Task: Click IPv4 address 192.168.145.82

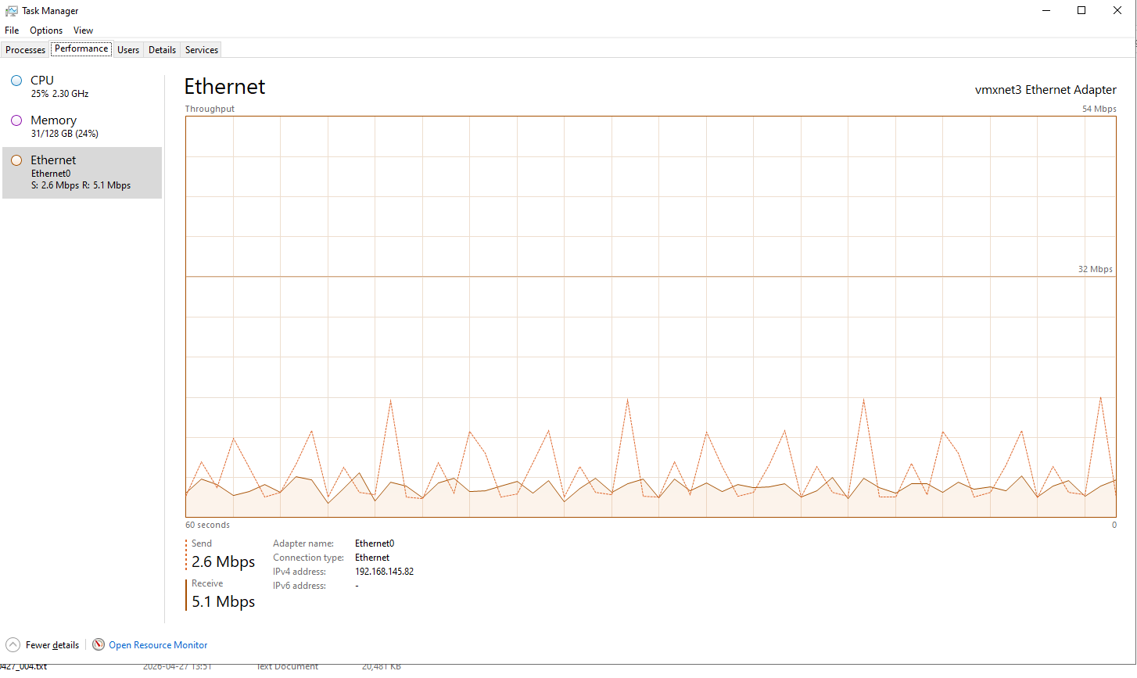Action: point(385,572)
